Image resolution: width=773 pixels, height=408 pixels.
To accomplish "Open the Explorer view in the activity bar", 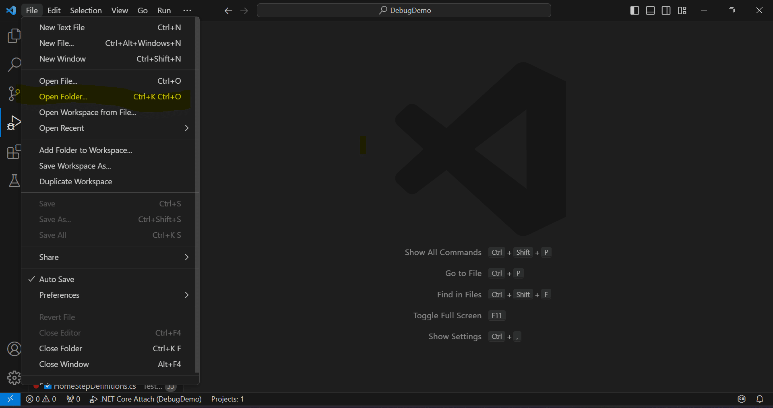I will [x=14, y=36].
